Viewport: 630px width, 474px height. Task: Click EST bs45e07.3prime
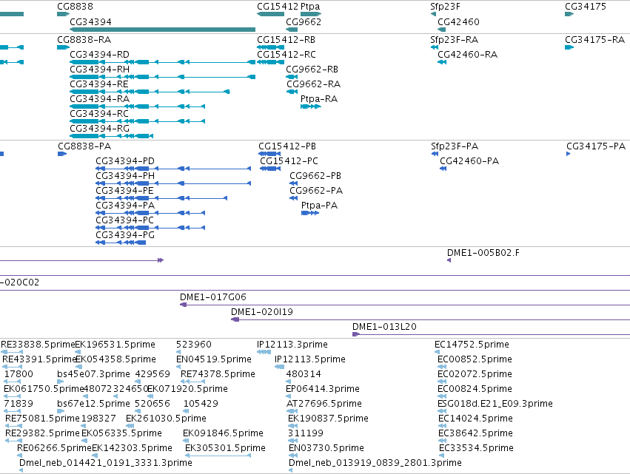pos(93,374)
